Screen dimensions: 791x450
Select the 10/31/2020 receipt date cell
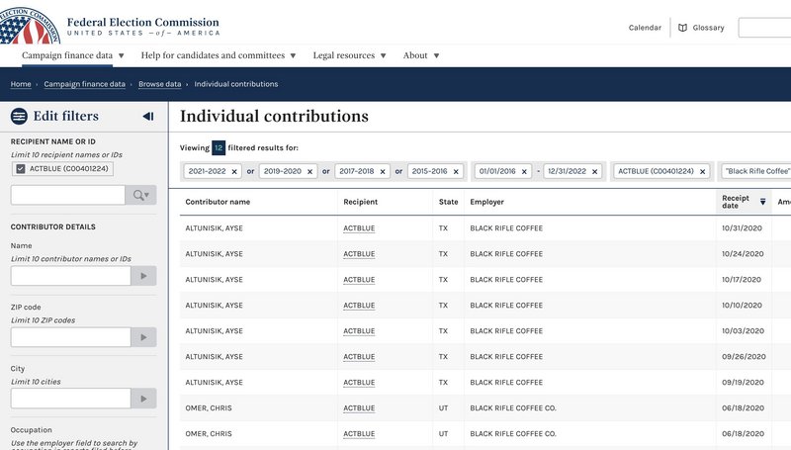pyautogui.click(x=742, y=228)
